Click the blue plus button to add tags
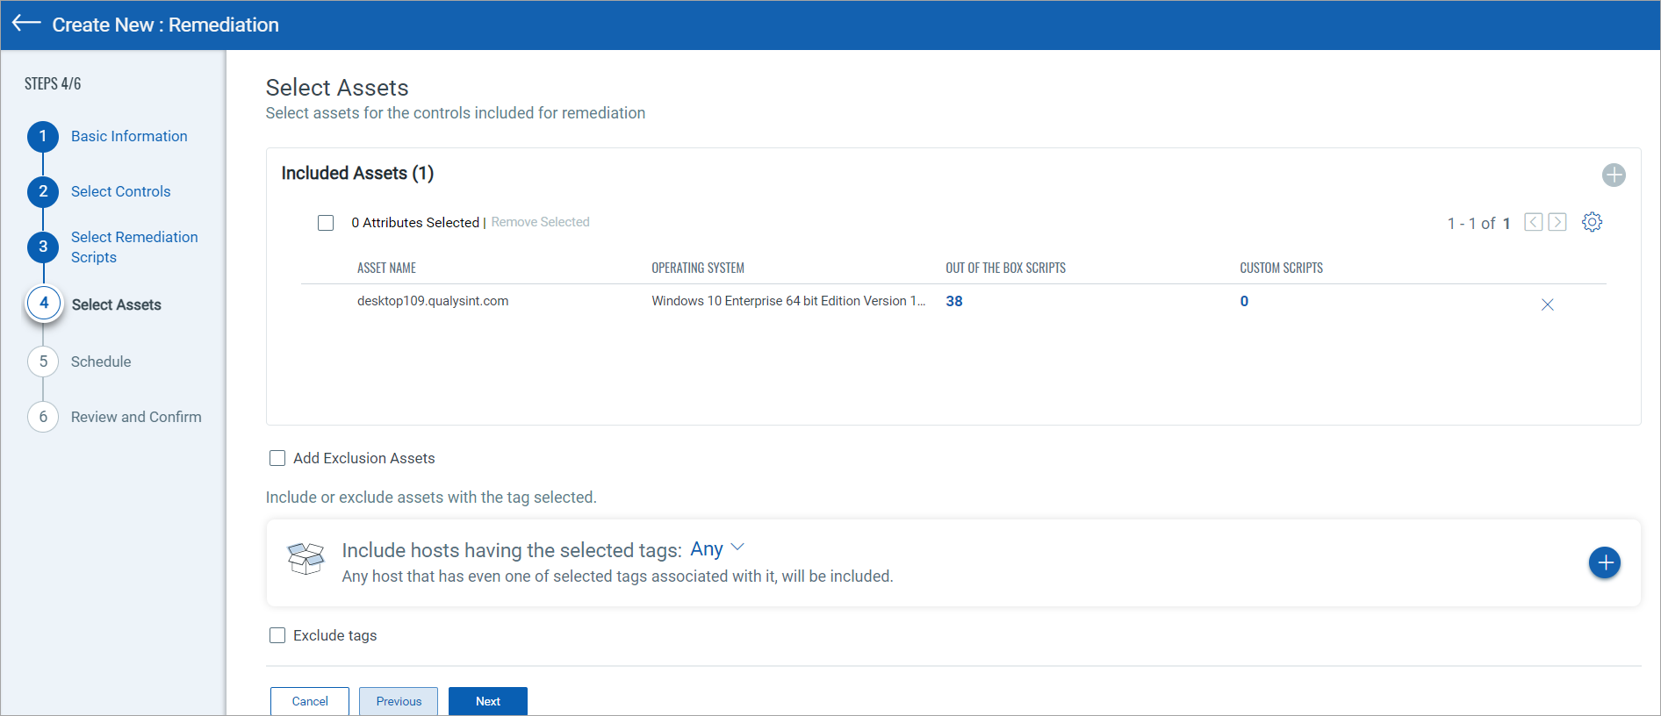Viewport: 1661px width, 716px height. [1604, 562]
